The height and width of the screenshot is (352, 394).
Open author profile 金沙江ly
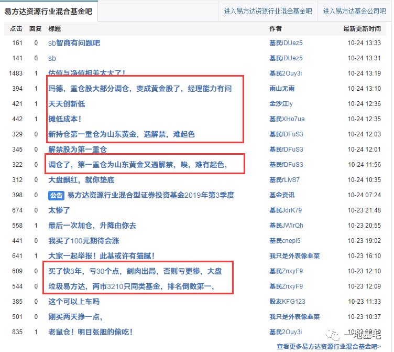click(281, 104)
